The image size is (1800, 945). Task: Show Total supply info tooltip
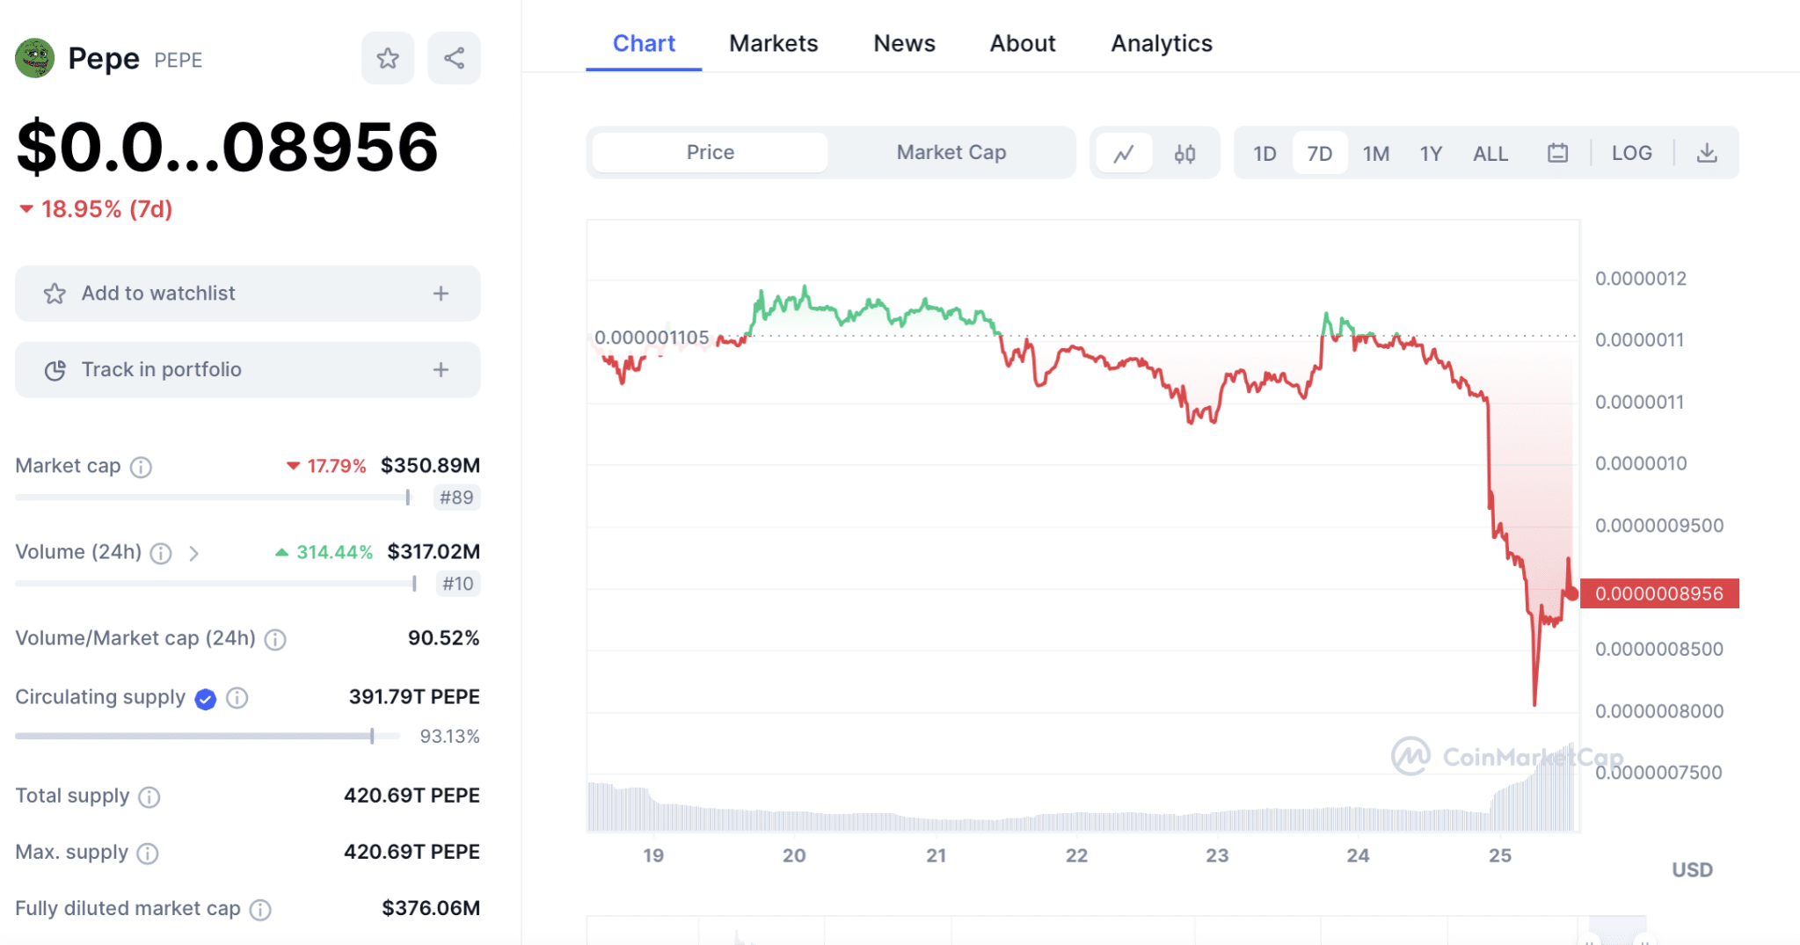pyautogui.click(x=149, y=797)
